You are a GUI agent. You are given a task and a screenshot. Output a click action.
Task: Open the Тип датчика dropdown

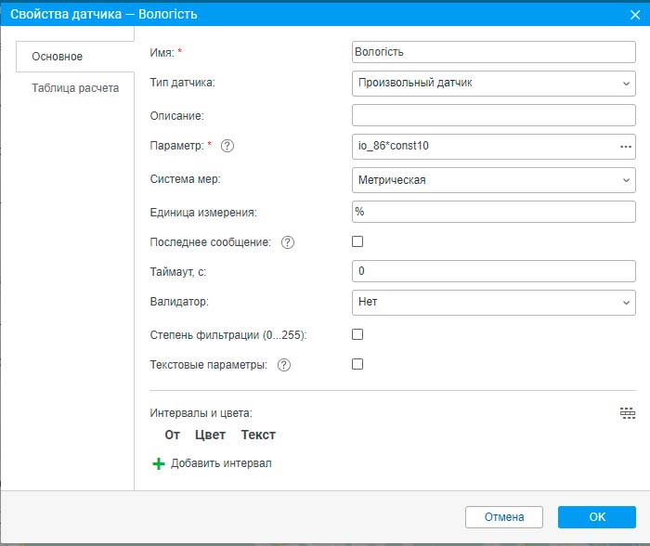(493, 84)
